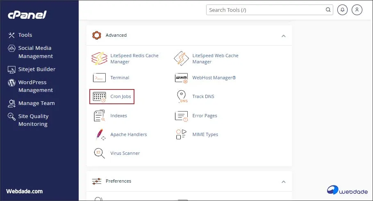Focus the Search Tools input field
The width and height of the screenshot is (373, 201).
pos(270,10)
